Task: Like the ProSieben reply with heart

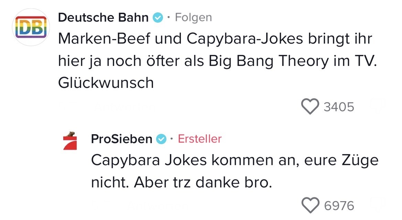Action: click(310, 205)
